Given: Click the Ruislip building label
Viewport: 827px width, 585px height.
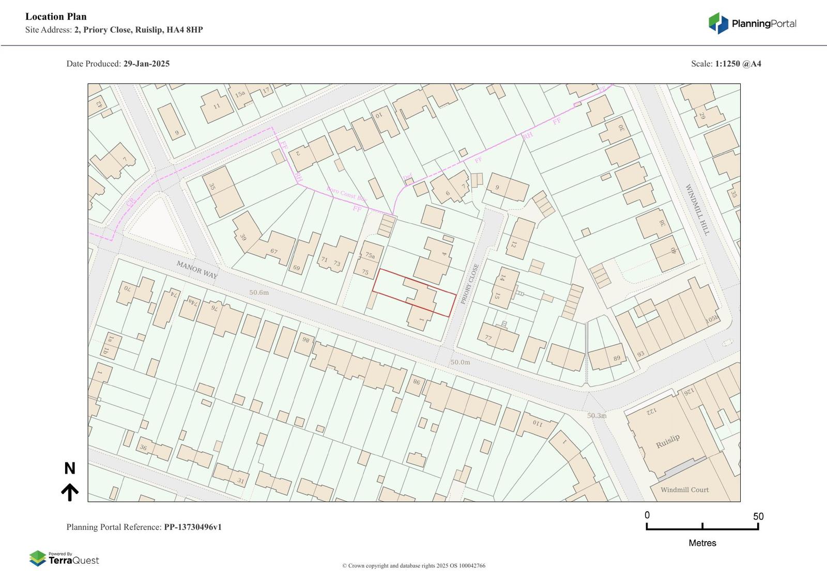Looking at the screenshot, I should pos(668,441).
